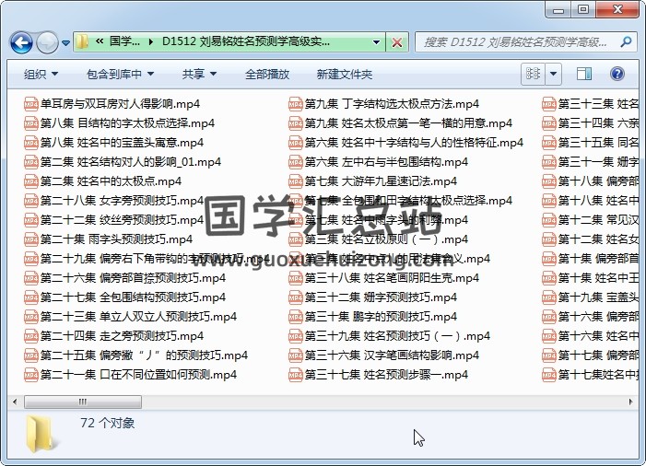Click the 国学 breadcrumb in address bar
The width and height of the screenshot is (646, 466).
(x=124, y=42)
